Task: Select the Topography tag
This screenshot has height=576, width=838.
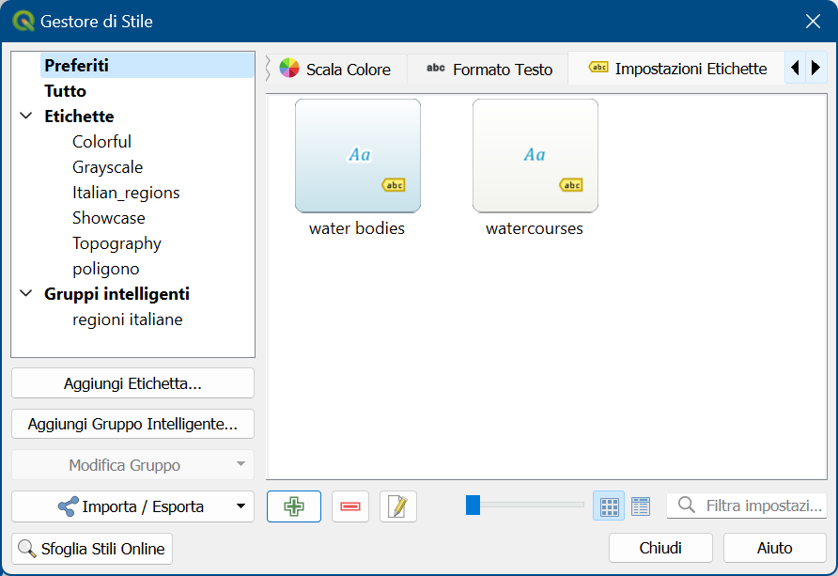Action: 116,243
